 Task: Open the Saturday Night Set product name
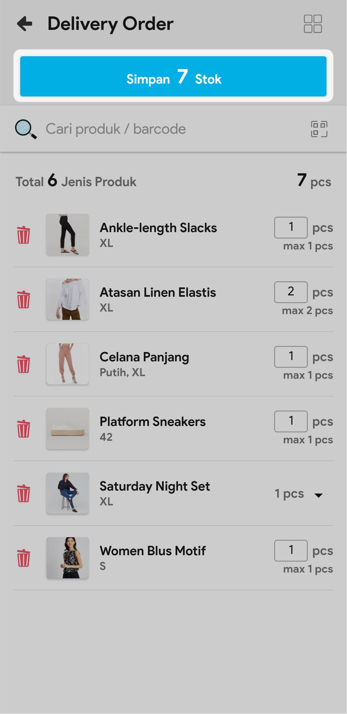[x=155, y=486]
